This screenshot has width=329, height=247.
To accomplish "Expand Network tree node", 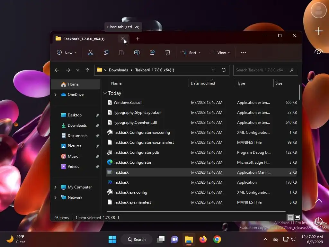I will click(x=55, y=197).
